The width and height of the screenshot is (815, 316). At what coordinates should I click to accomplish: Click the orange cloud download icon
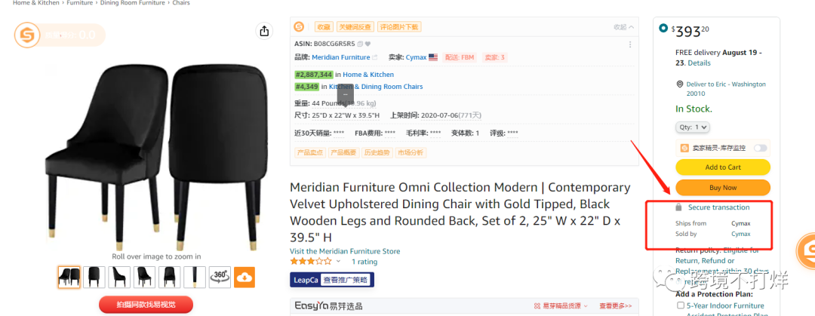[x=244, y=277]
